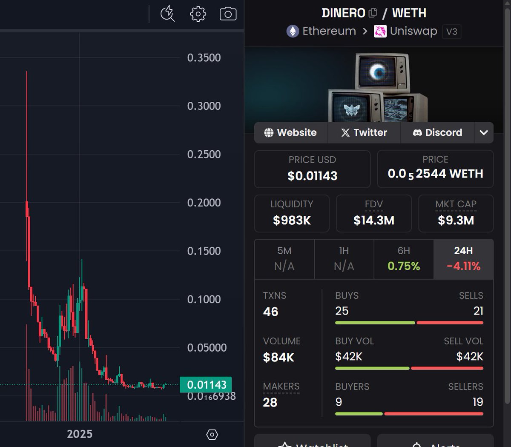The image size is (511, 447).
Task: Select the 5M timeframe tab
Action: pos(284,259)
